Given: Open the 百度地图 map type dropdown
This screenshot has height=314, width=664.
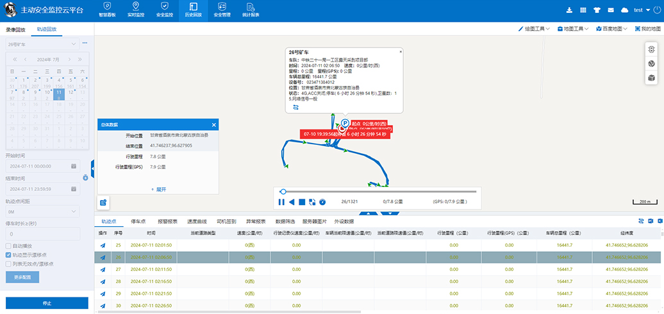Looking at the screenshot, I should [612, 29].
